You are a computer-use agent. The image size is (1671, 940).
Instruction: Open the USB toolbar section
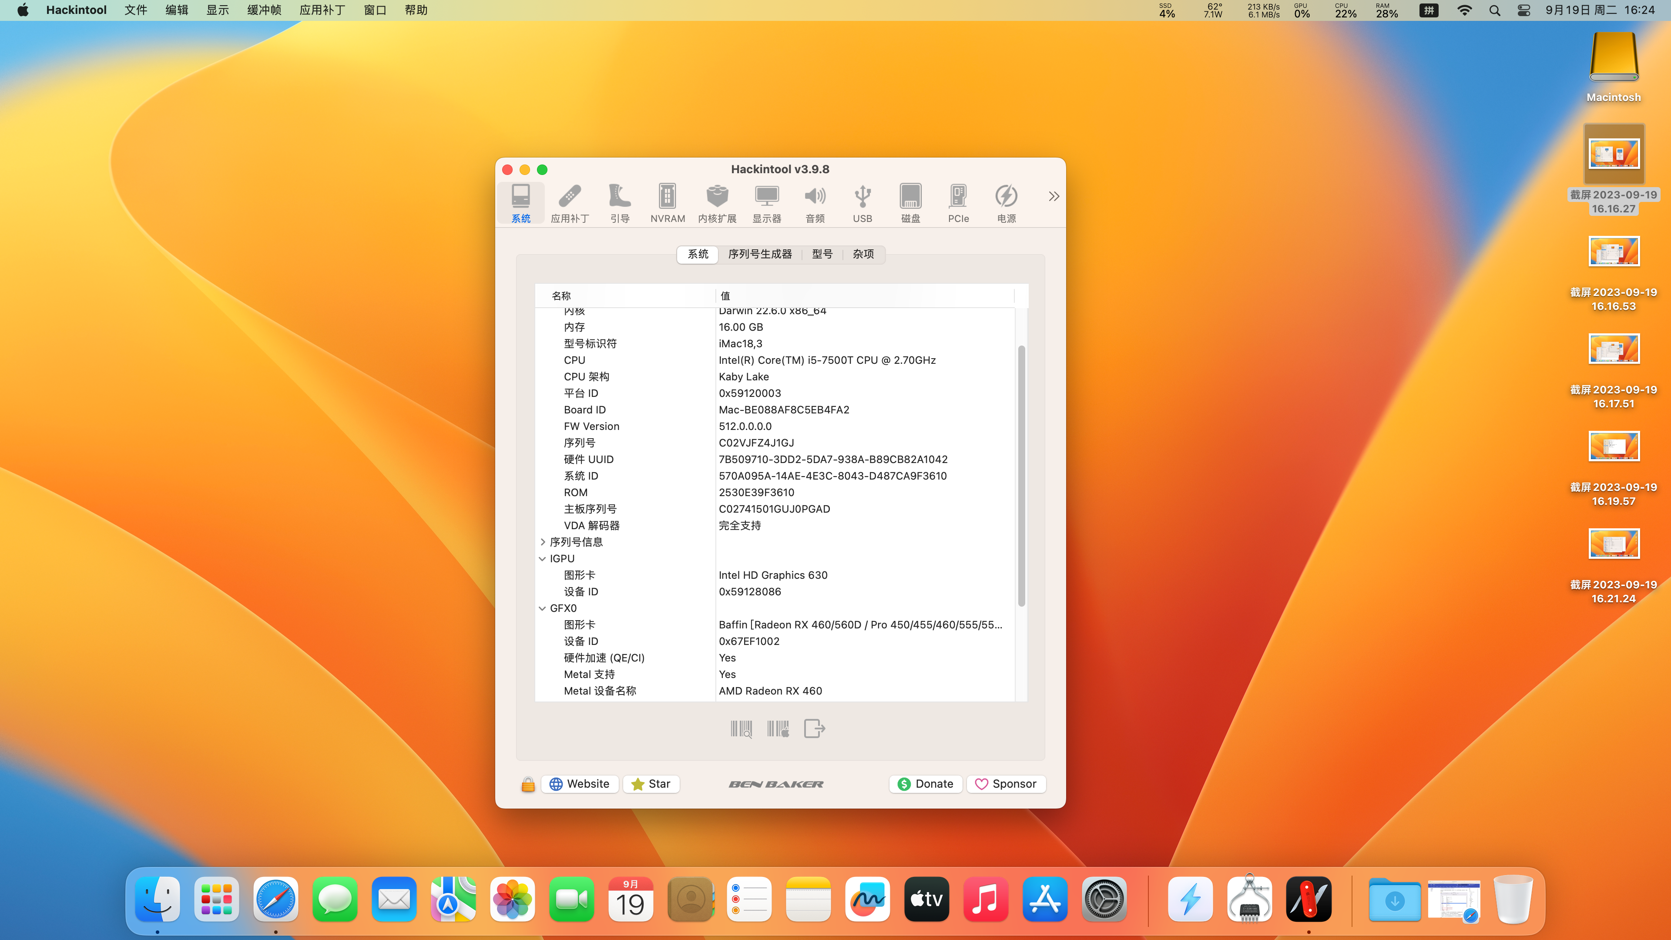click(x=862, y=202)
